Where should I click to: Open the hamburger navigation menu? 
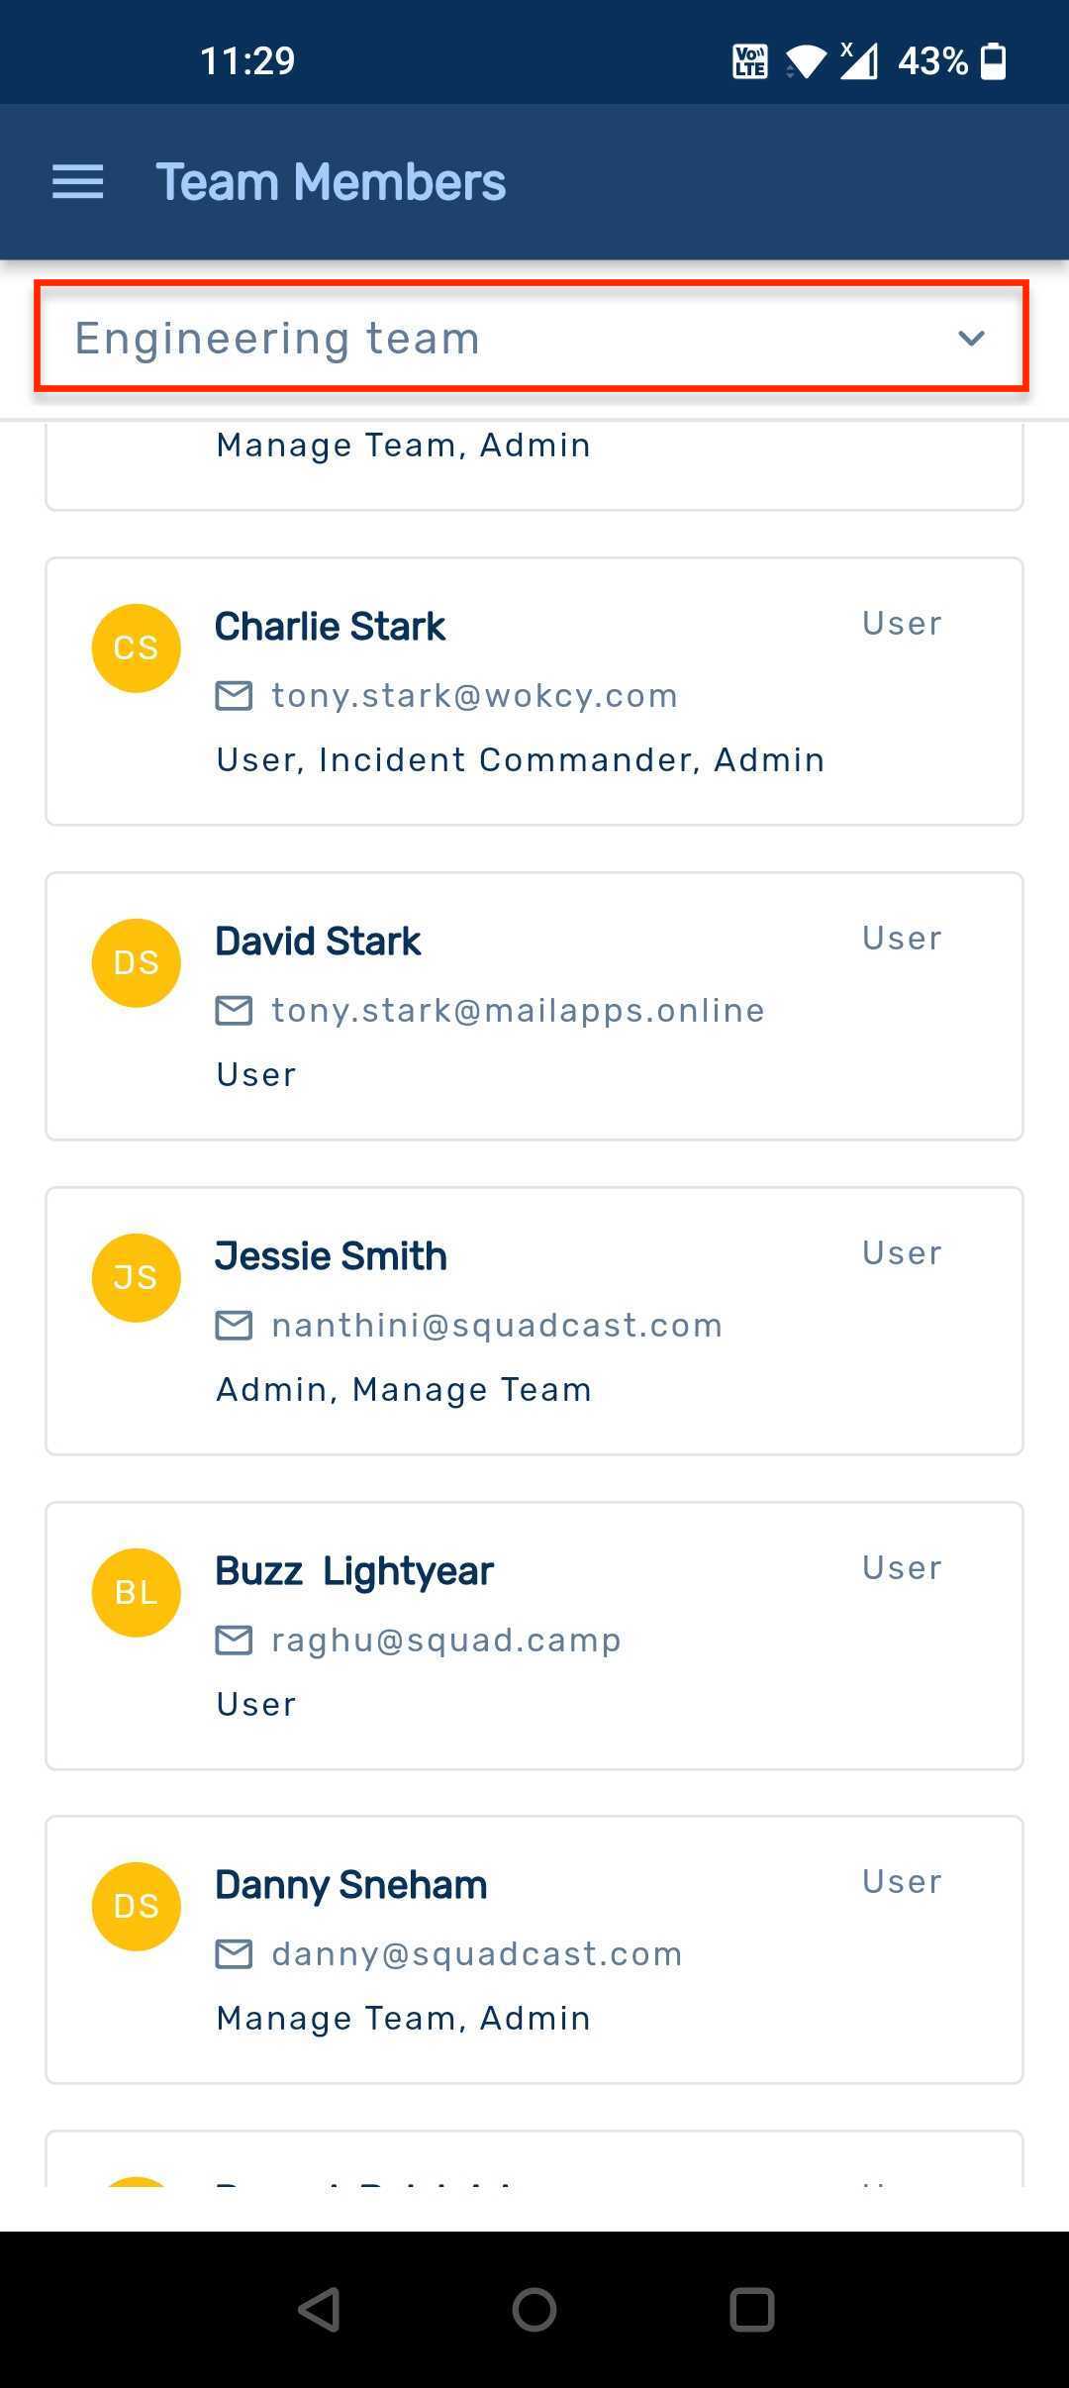(78, 182)
